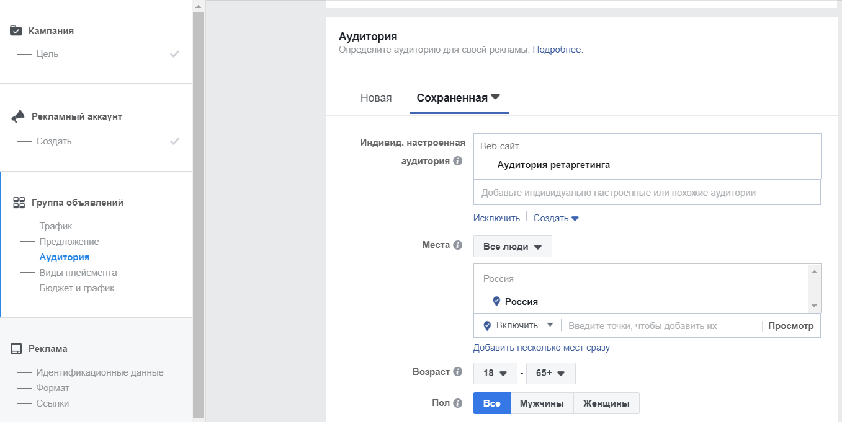Click info icon next to Возраст
842x422 pixels.
click(458, 372)
